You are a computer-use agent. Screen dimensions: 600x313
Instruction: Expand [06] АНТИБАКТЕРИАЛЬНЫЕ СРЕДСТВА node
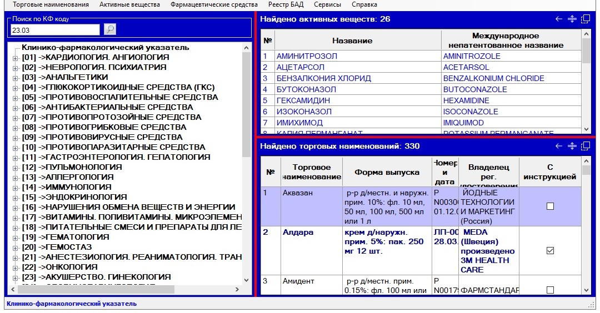point(16,108)
